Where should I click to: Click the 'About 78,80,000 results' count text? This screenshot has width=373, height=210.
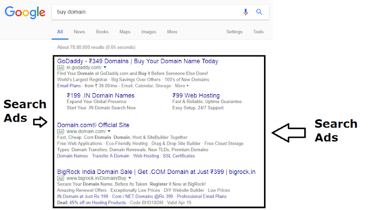[96, 47]
